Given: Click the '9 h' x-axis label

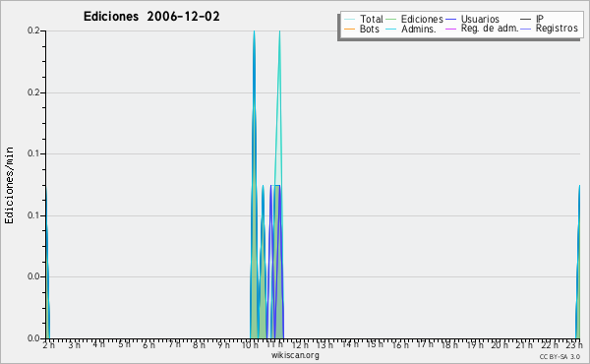Looking at the screenshot, I should (223, 344).
